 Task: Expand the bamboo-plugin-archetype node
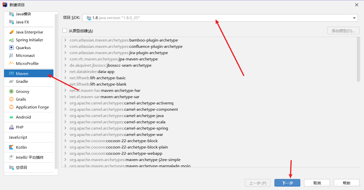tap(65, 40)
